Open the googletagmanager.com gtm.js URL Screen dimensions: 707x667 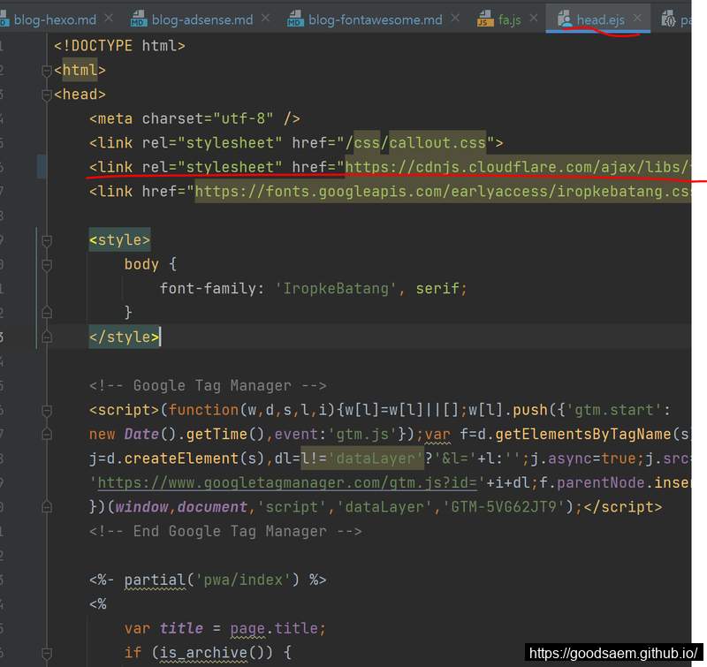click(x=286, y=483)
